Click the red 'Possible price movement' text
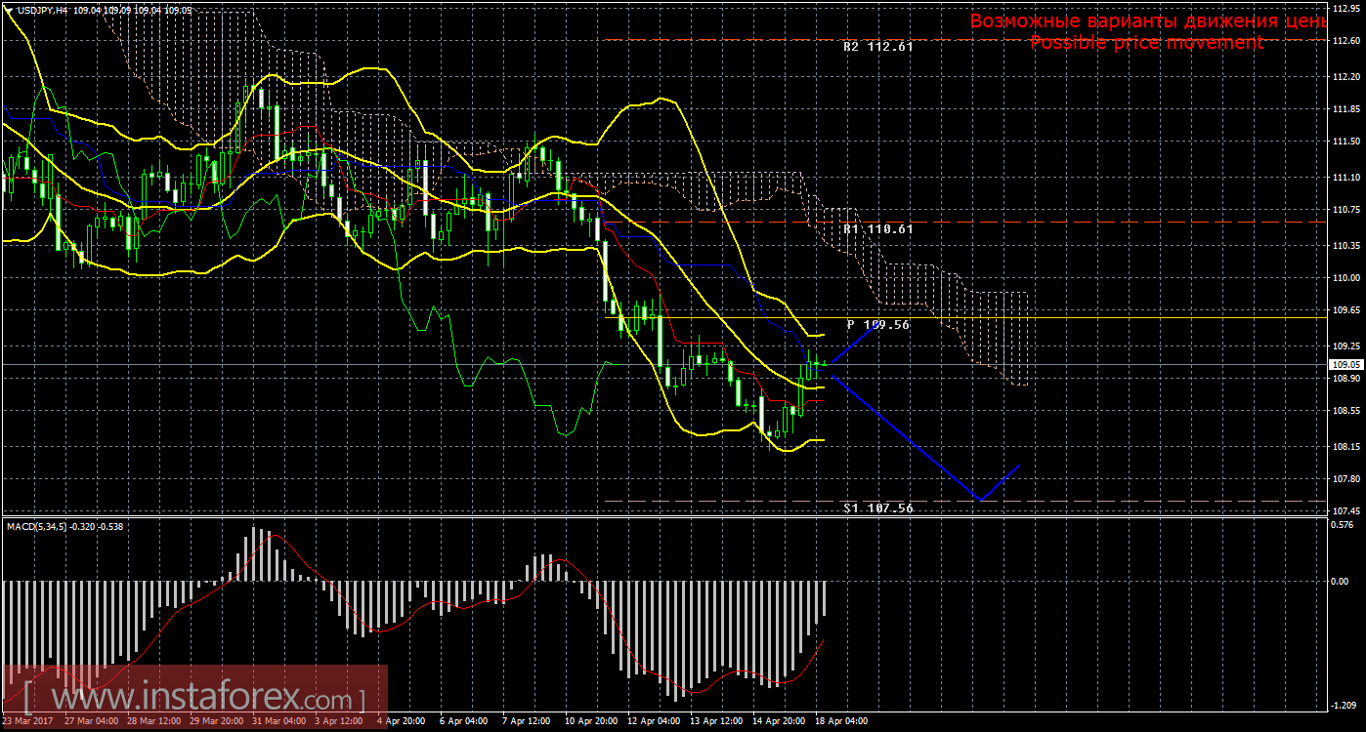Screen dimensions: 1366x732 (x=1146, y=43)
